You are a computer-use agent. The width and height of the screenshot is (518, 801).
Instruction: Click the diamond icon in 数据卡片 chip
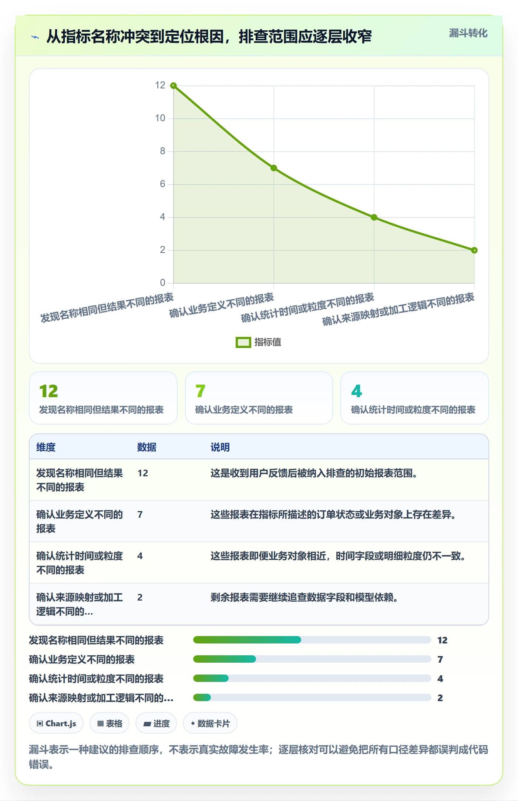coord(193,723)
